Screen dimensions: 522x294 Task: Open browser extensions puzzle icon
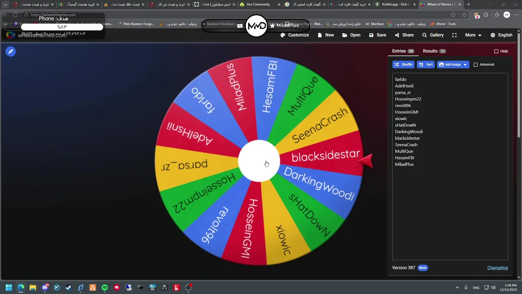(x=486, y=15)
